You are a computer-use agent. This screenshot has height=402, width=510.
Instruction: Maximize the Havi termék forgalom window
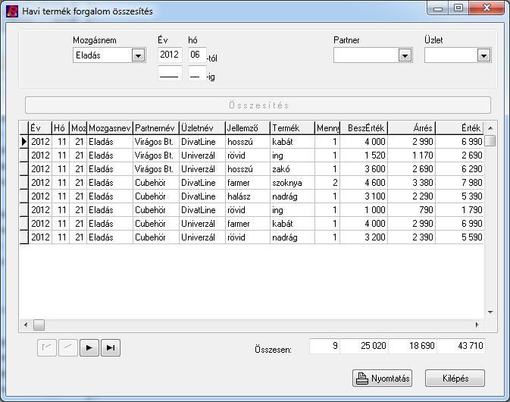point(458,8)
